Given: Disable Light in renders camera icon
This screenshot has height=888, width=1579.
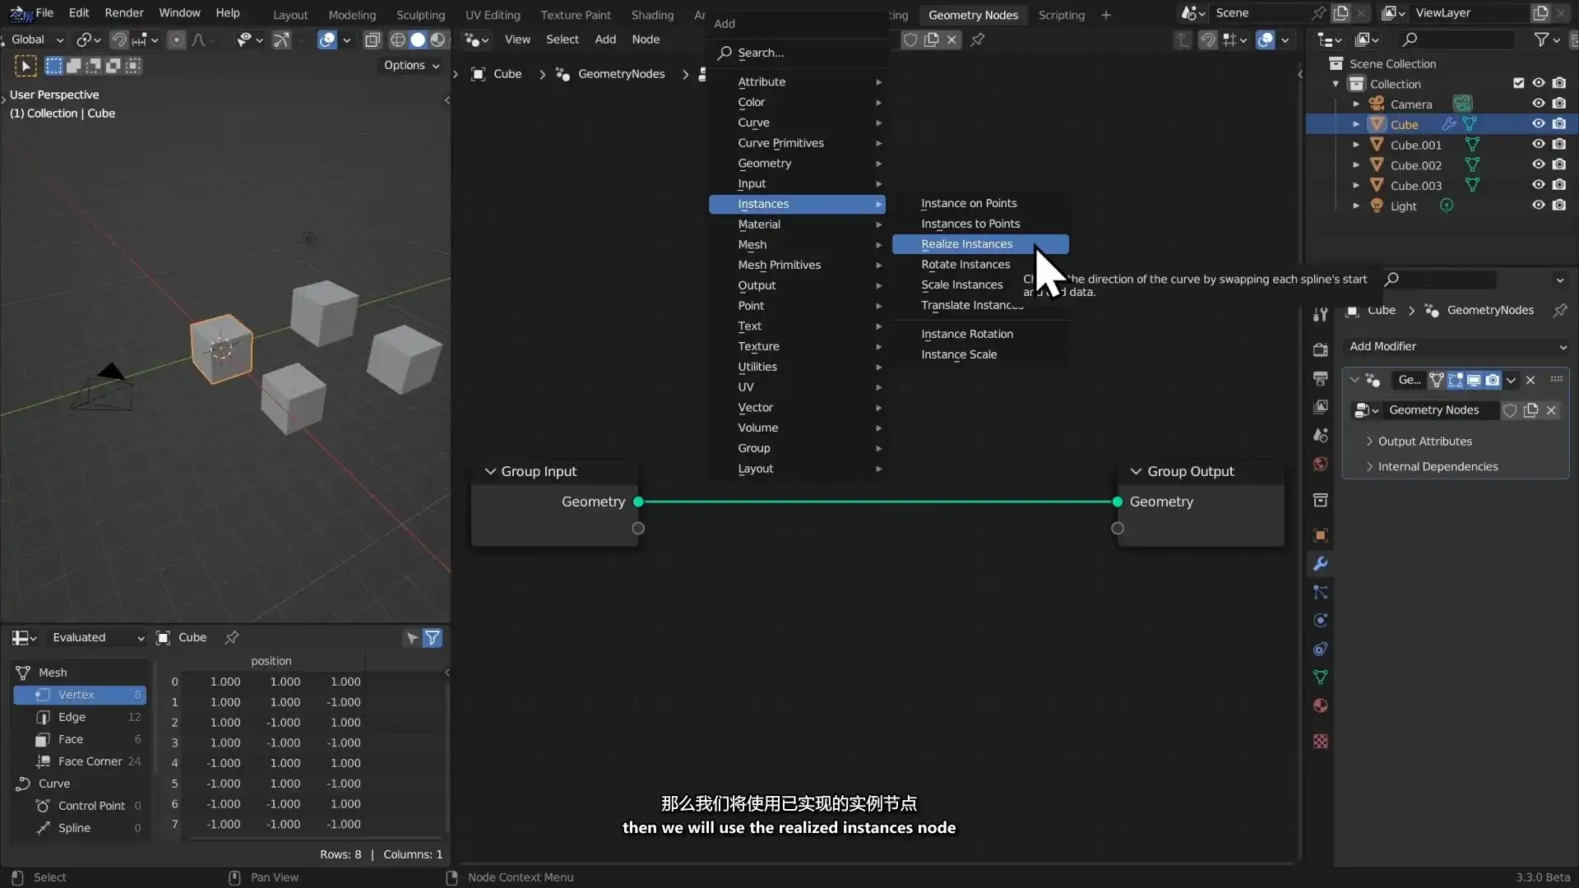Looking at the screenshot, I should (x=1559, y=206).
